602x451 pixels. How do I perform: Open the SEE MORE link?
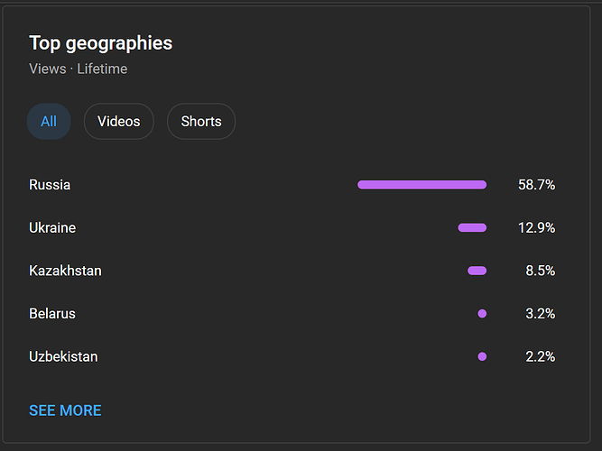pos(65,410)
